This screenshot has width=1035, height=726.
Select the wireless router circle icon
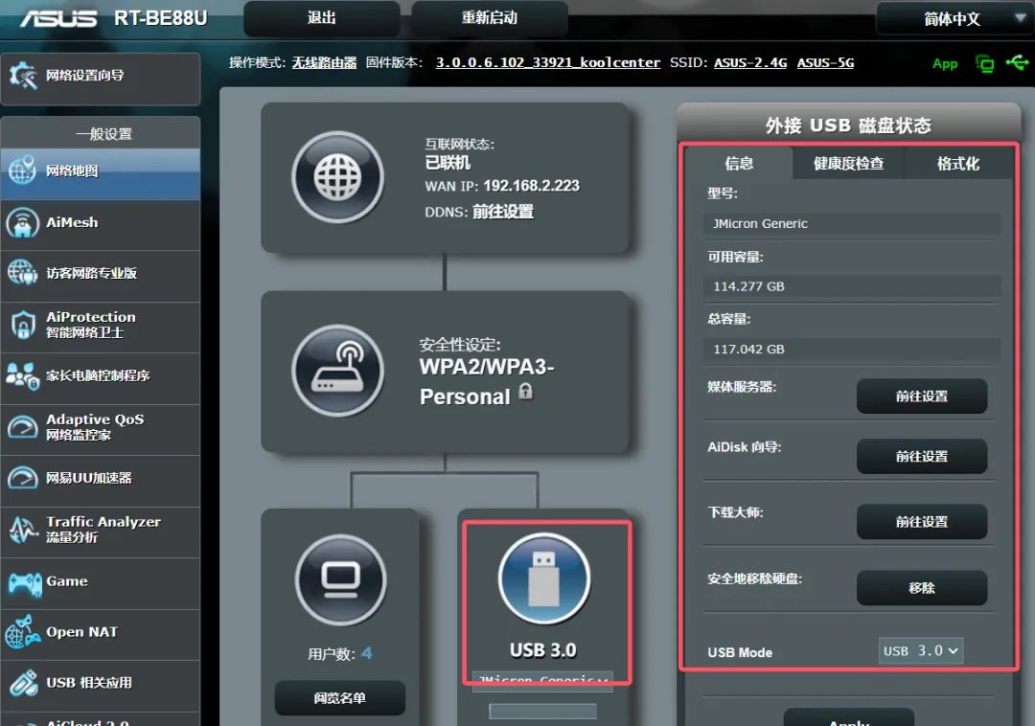pyautogui.click(x=338, y=370)
